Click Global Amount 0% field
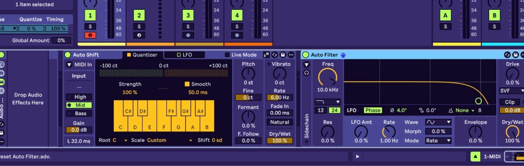This screenshot has width=524, height=166. (x=61, y=40)
